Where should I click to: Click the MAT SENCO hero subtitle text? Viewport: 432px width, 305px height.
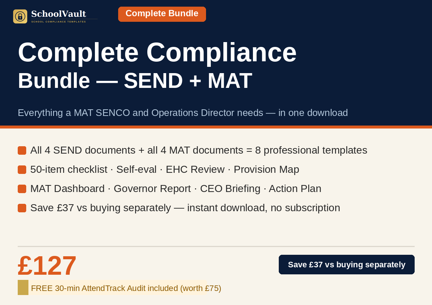point(183,113)
